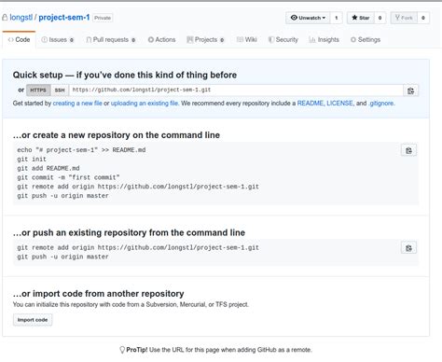This screenshot has width=442, height=362.
Task: Open the Pull requests tab
Action: (111, 40)
